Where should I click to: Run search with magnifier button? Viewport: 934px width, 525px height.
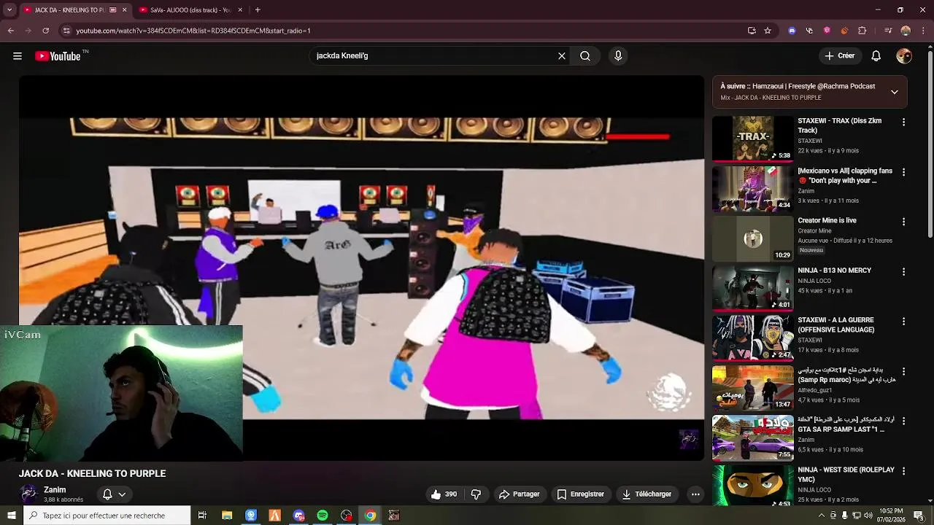point(585,56)
